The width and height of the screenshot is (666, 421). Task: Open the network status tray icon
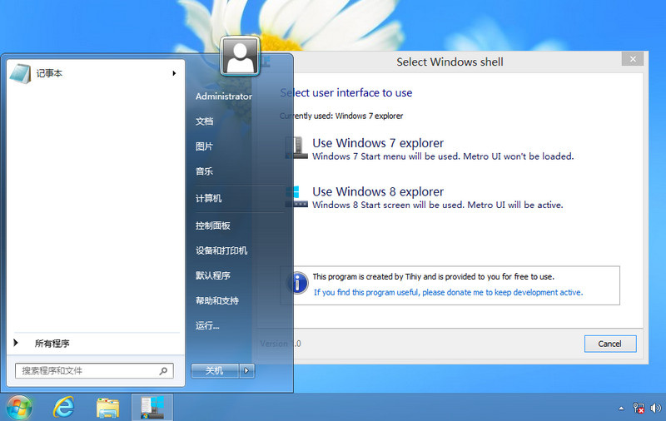tap(639, 408)
